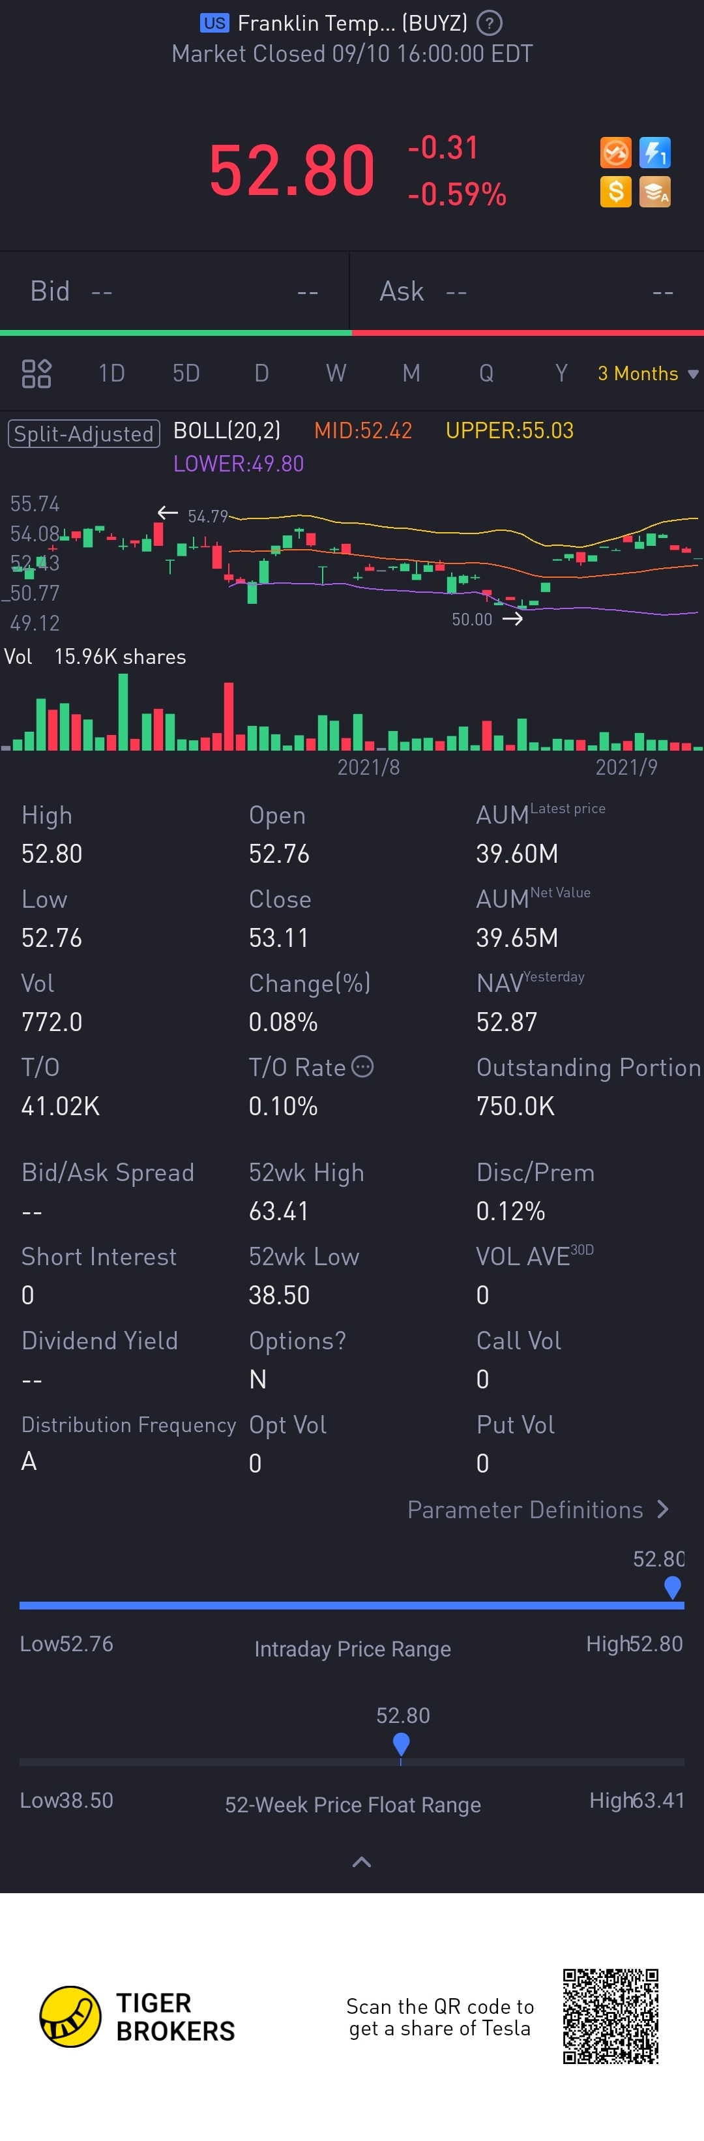The image size is (704, 2141).
Task: Select the W weekly chart tab
Action: 336,373
